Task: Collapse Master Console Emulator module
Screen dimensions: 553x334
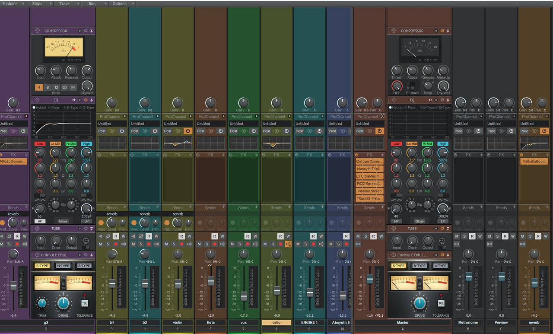Action: tap(448, 255)
